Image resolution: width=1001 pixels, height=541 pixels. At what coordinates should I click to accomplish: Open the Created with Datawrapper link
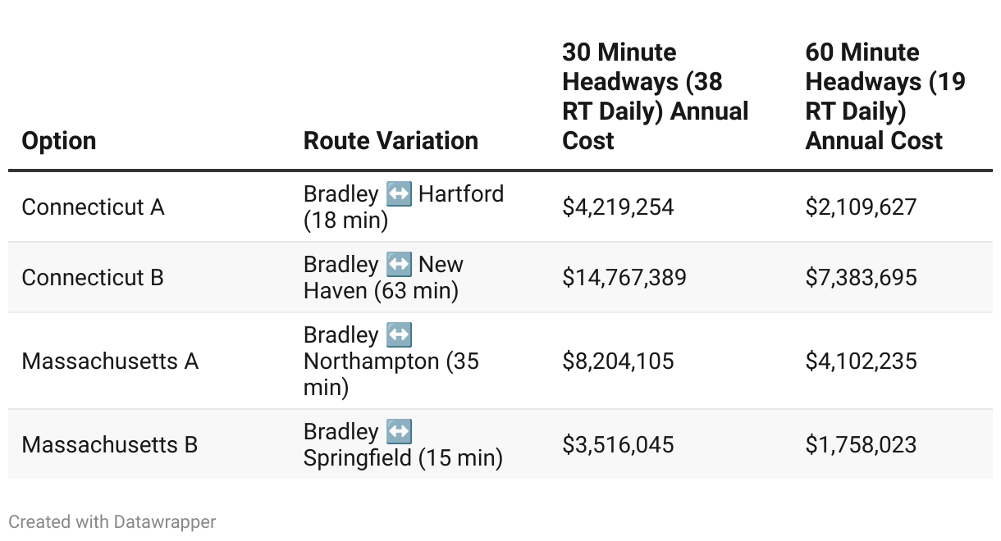(x=112, y=521)
